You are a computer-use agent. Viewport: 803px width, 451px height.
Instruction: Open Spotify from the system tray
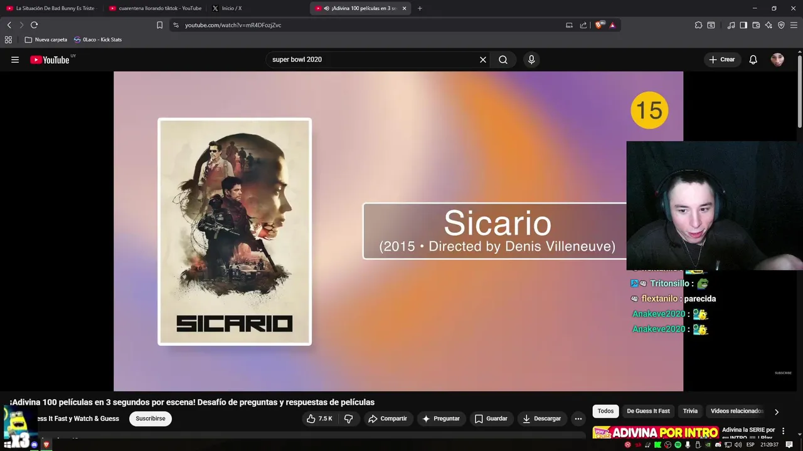[678, 445]
